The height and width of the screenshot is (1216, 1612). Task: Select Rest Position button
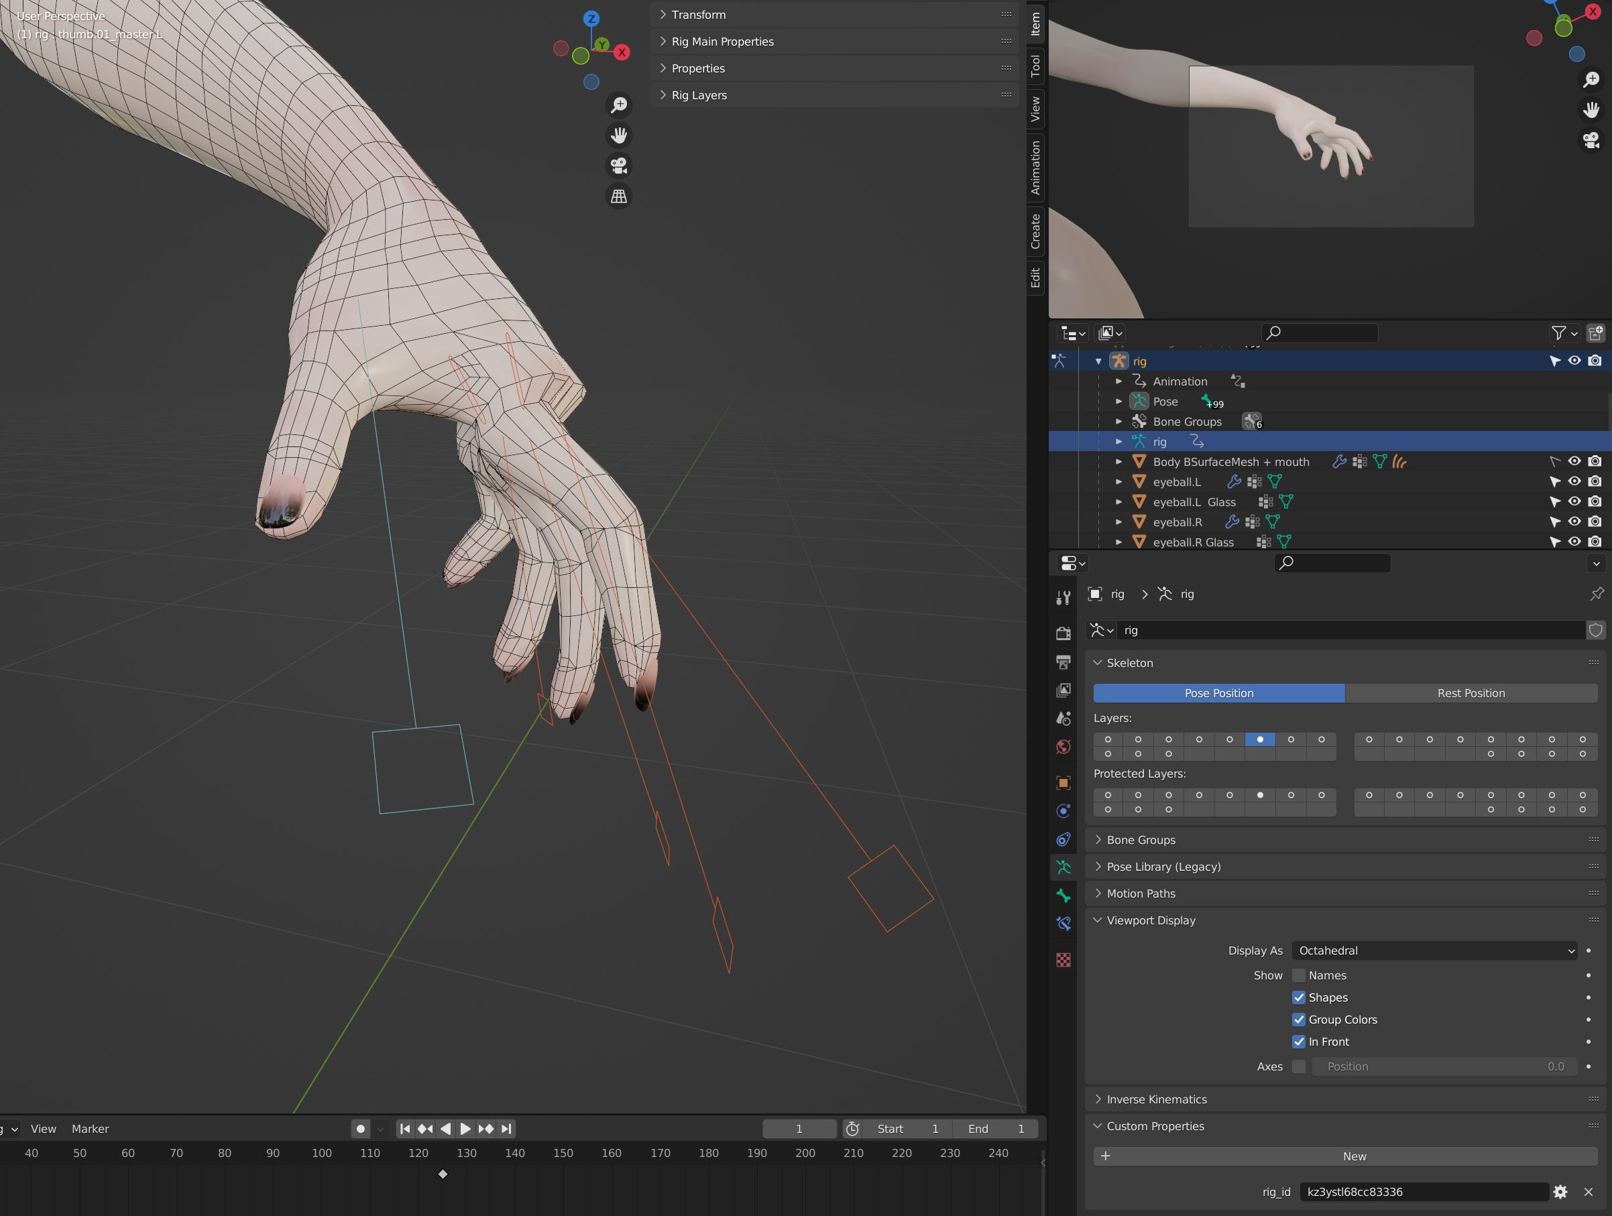tap(1471, 693)
